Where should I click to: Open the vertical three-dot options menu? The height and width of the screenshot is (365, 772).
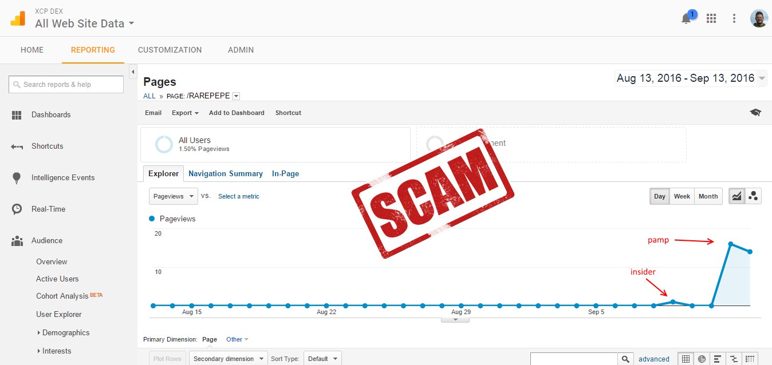click(734, 18)
